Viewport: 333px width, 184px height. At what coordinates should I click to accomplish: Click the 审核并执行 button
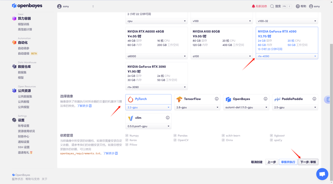(288, 162)
